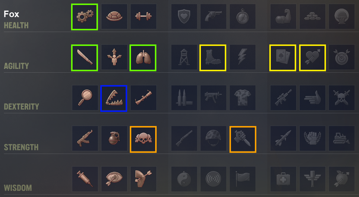The width and height of the screenshot is (359, 197).
Task: Pick the lungs perk icon
Action: [143, 58]
